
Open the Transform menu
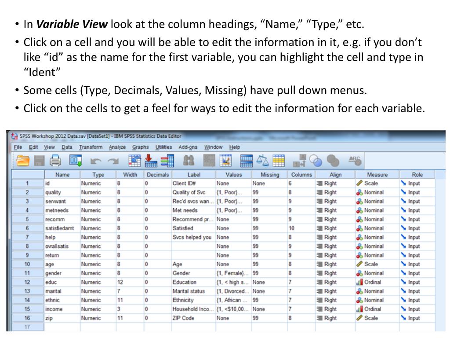tap(91, 147)
